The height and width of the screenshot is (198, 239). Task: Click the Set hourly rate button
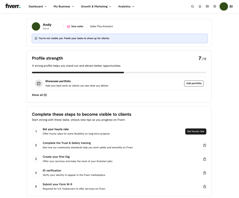[x=195, y=131]
